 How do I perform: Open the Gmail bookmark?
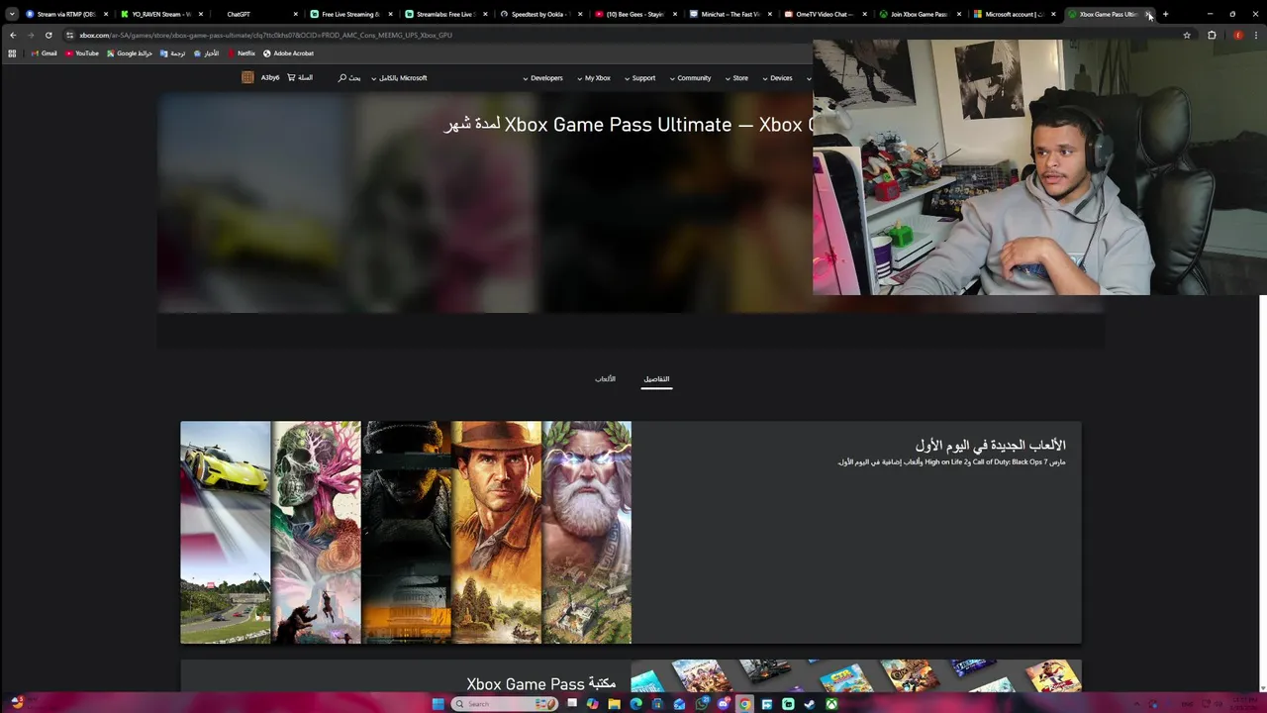click(x=43, y=53)
